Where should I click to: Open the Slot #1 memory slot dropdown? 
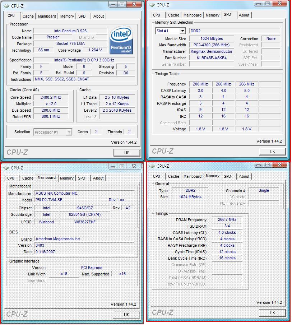[182, 31]
